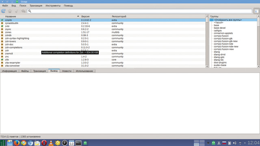Click the magnifier icon in search box

coord(30,11)
